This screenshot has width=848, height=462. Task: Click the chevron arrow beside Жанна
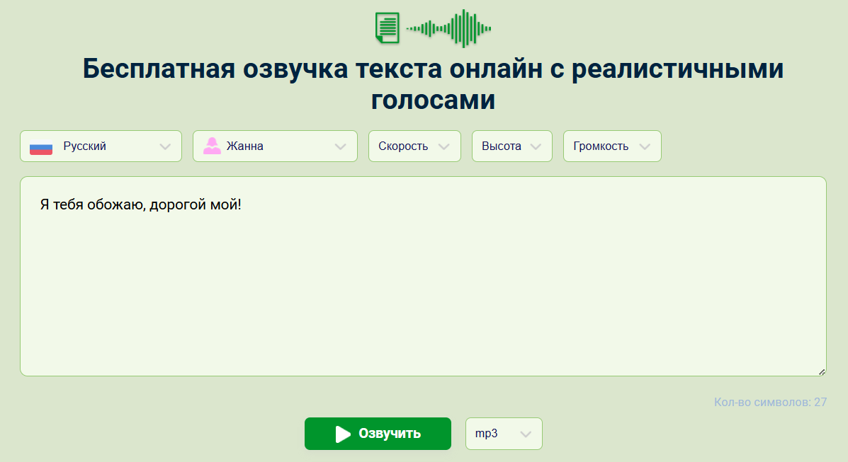tap(341, 146)
